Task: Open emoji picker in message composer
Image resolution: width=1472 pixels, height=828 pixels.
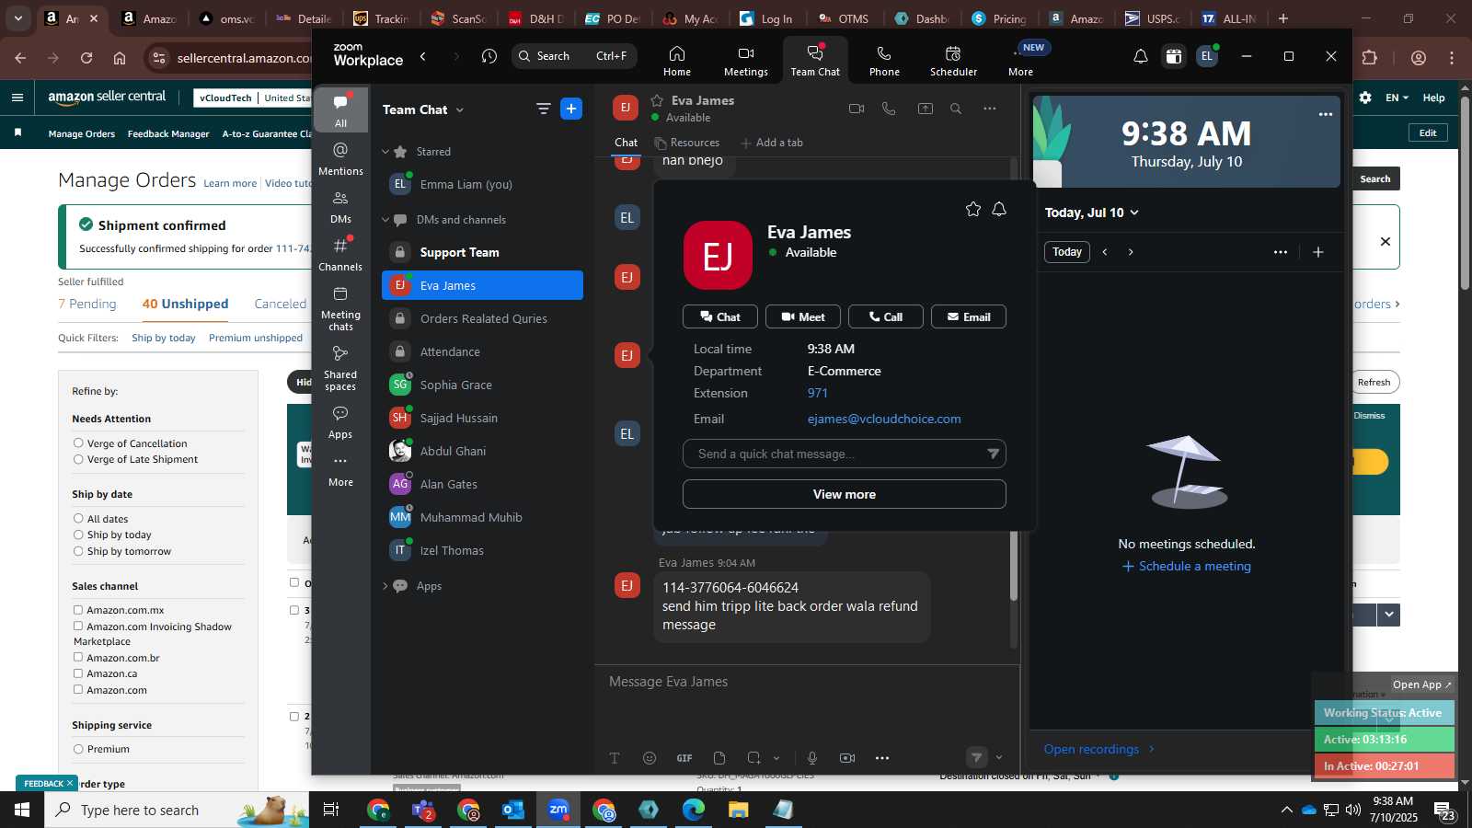Action: coord(650,758)
